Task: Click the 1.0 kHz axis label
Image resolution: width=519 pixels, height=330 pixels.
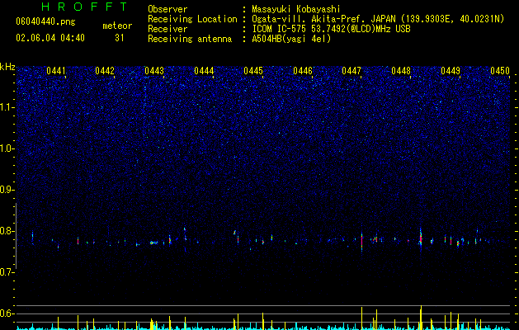Action: (x=7, y=148)
